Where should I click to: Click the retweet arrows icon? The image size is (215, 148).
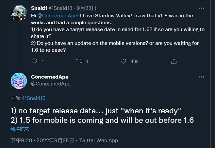(x=78, y=61)
